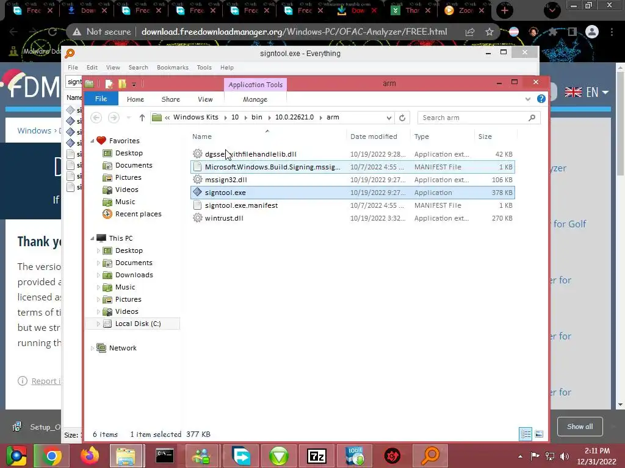This screenshot has height=468, width=625.
Task: Open Chrome profile avatar icon
Action: pos(592,32)
